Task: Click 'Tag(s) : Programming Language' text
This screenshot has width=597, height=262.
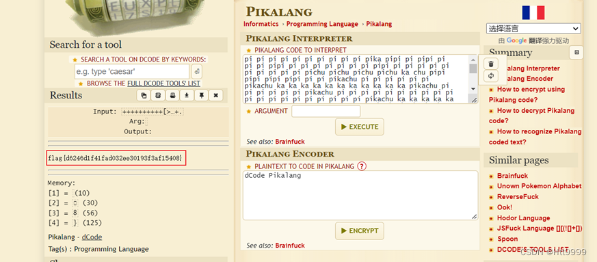Action: (x=98, y=249)
